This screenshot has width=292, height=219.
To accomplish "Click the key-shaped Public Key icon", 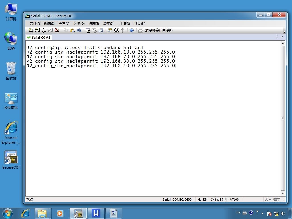I will (122, 30).
